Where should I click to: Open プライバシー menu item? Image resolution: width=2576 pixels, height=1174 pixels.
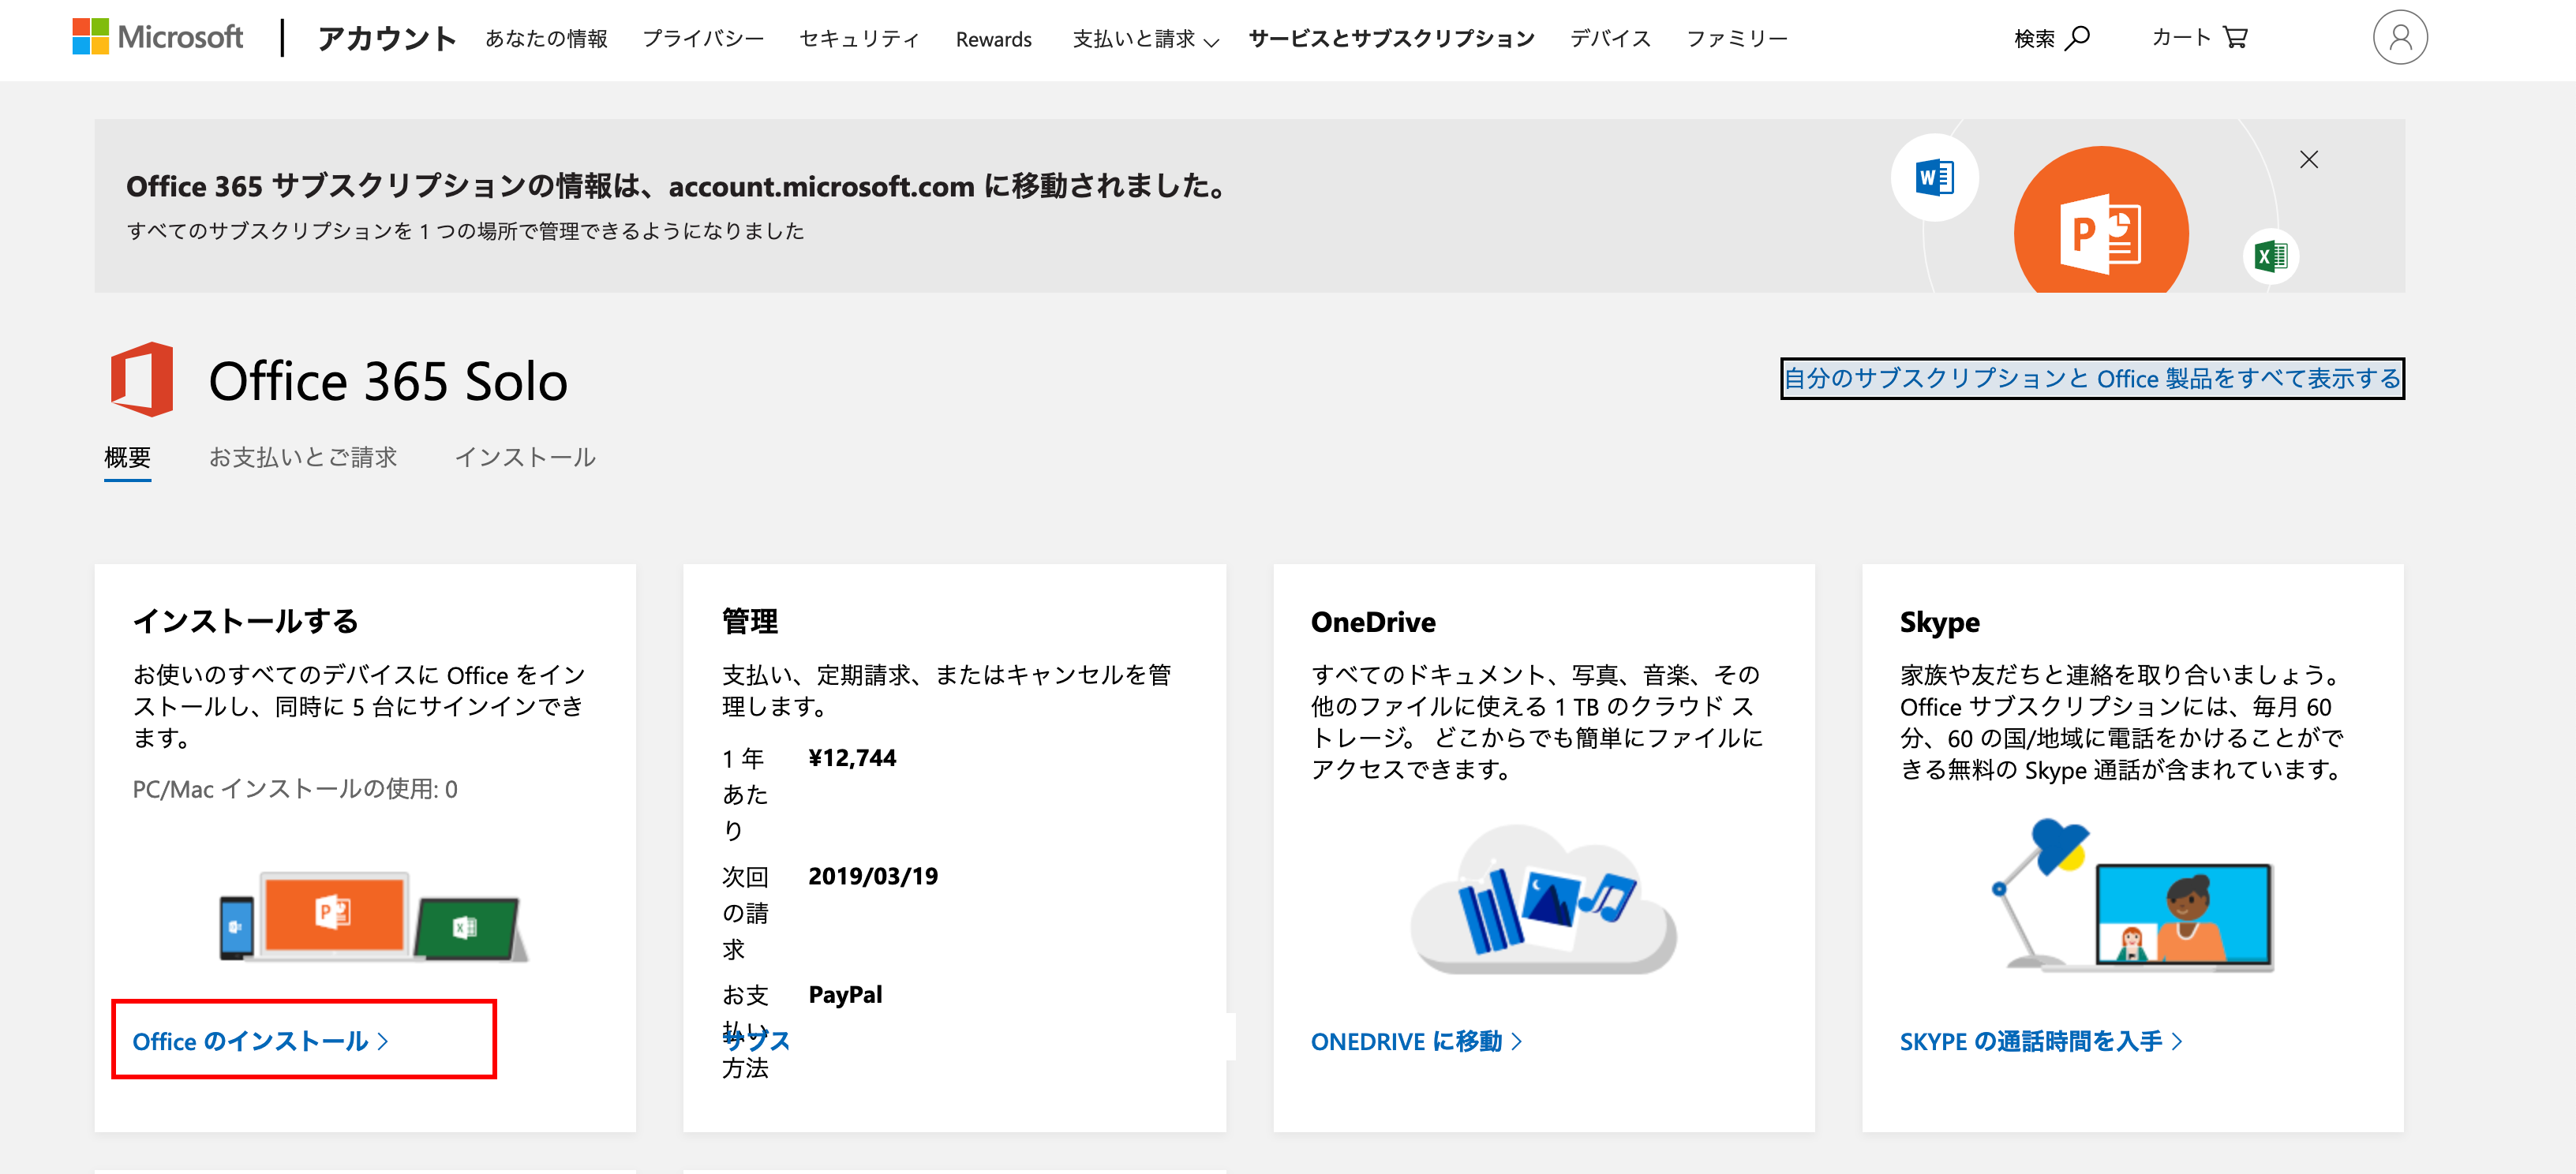click(703, 39)
